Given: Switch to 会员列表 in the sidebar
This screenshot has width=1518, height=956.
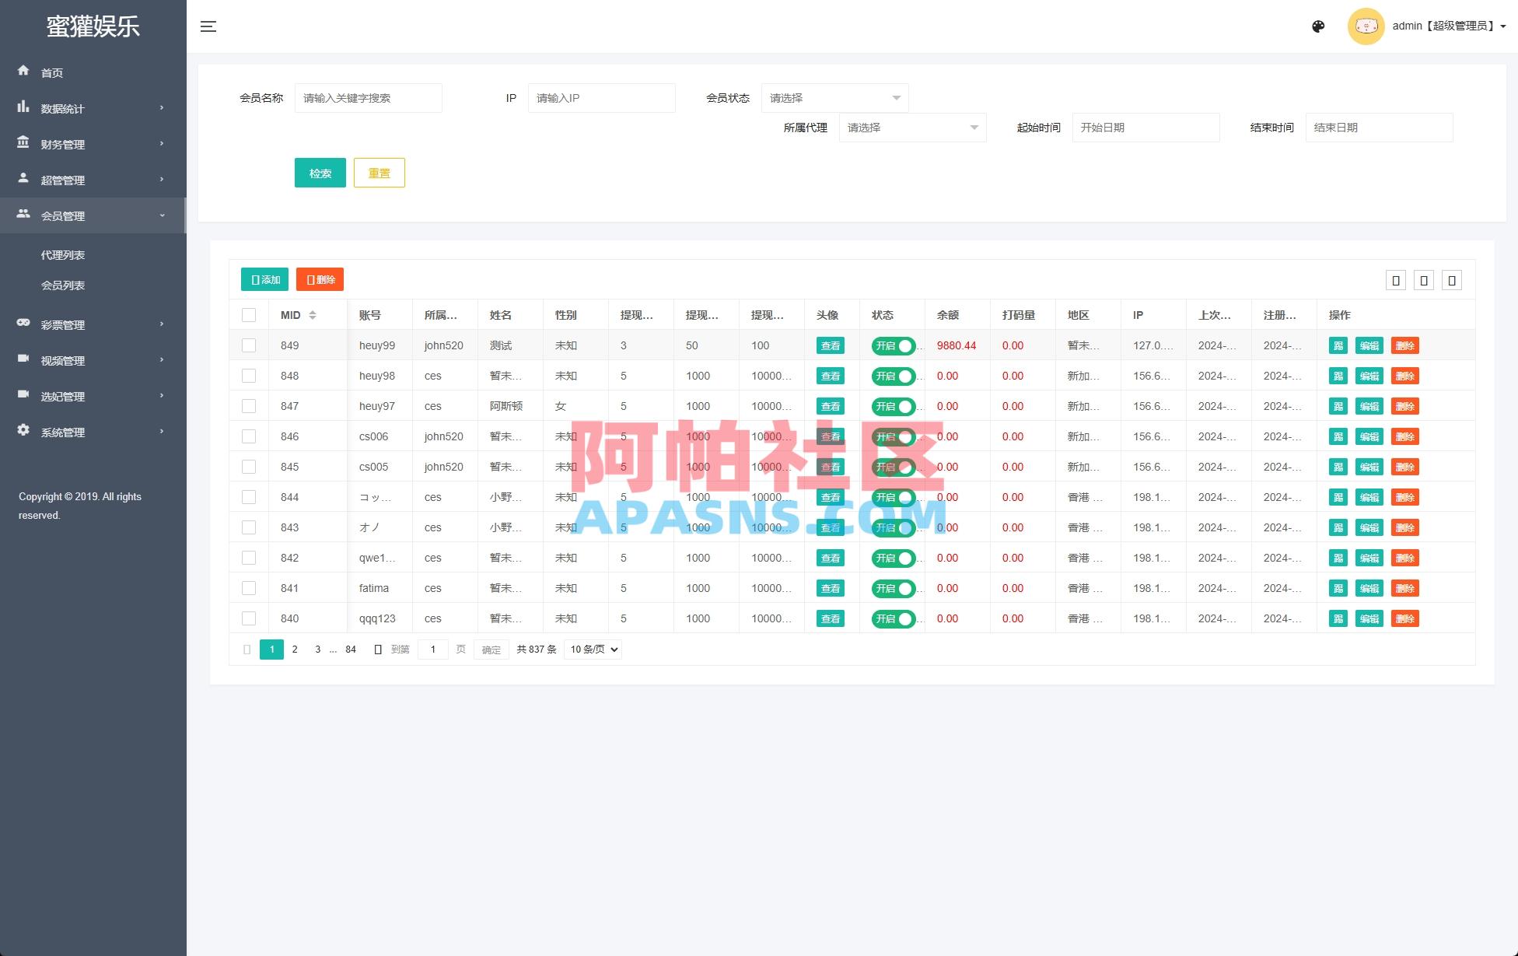Looking at the screenshot, I should [x=63, y=285].
